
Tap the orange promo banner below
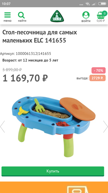(54, 187)
